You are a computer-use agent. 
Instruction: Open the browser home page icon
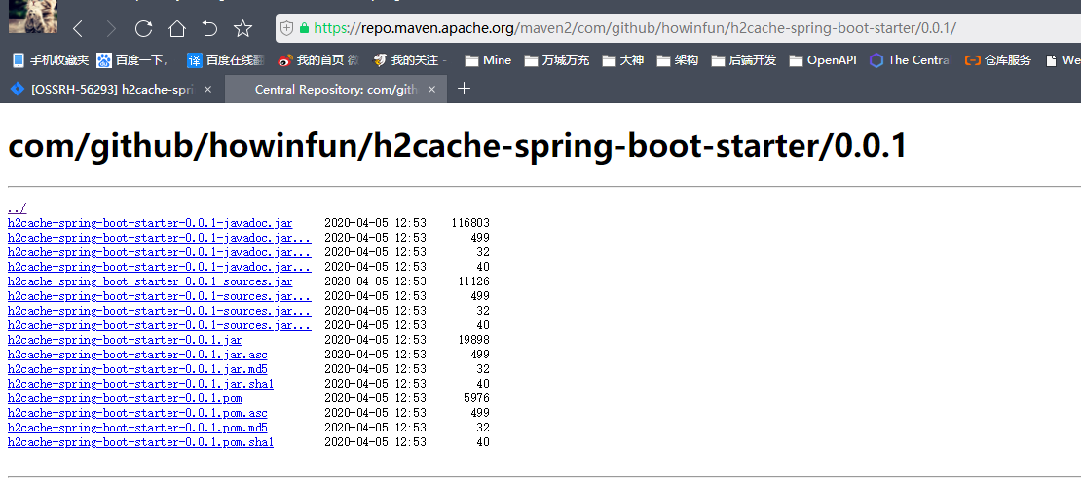click(x=177, y=28)
